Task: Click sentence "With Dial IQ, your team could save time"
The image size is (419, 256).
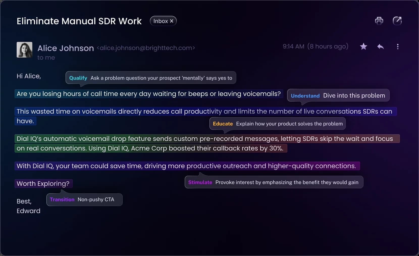Action: (187, 166)
